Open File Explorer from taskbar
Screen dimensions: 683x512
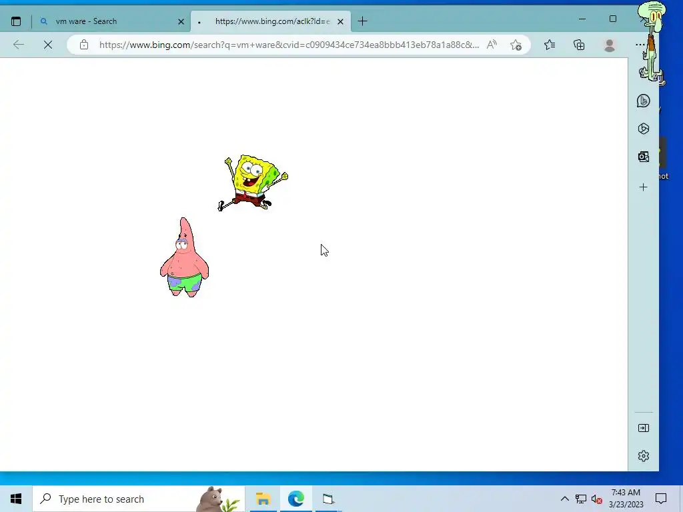(x=263, y=499)
